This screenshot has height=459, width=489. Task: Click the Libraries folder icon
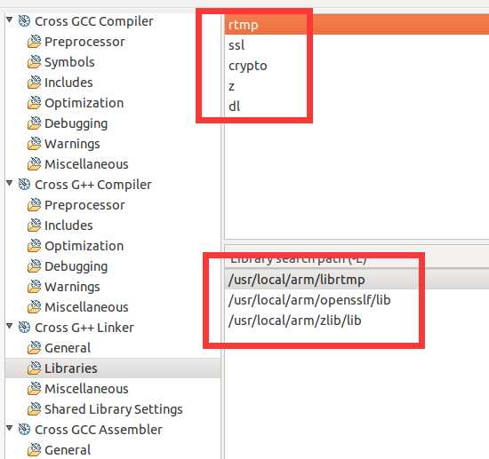[x=34, y=368]
